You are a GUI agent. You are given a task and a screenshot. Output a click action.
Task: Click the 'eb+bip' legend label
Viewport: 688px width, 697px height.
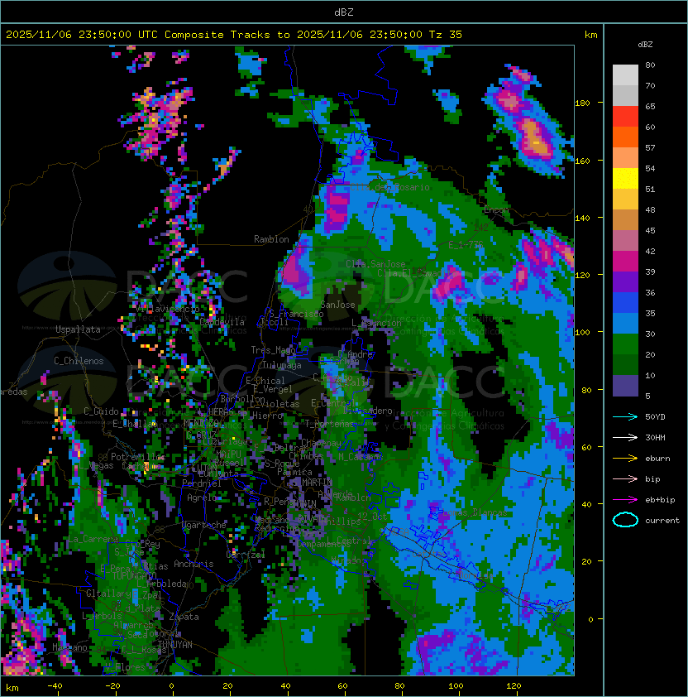660,500
